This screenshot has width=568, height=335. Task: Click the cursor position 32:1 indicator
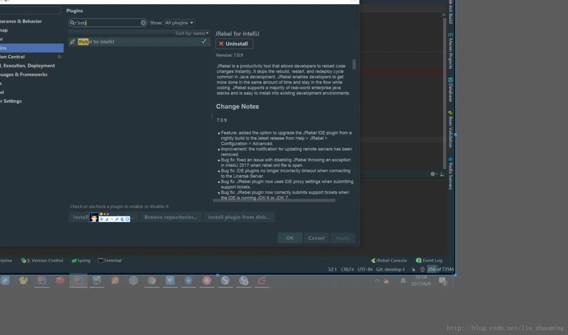(x=332, y=269)
